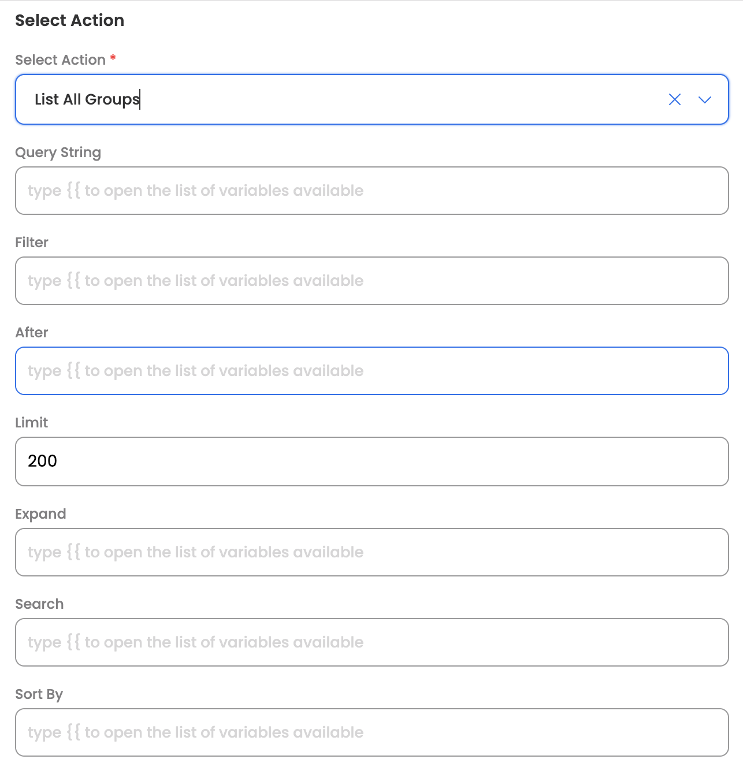Screen dimensions: 743x774
Task: Click the Expand field label
Action: [40, 514]
